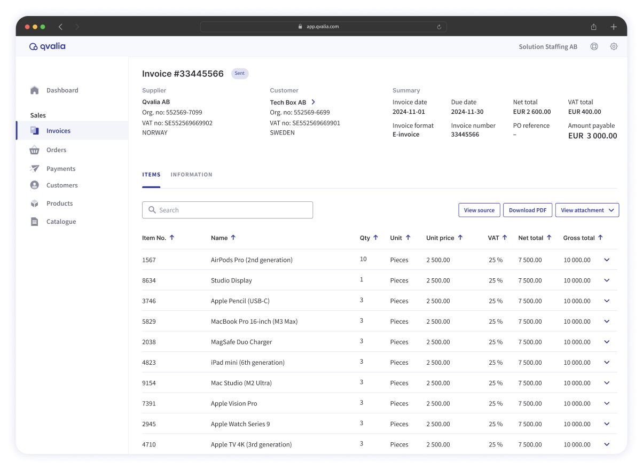This screenshot has width=643, height=470.
Task: Expand the Apple TV 4K row
Action: pos(607,444)
